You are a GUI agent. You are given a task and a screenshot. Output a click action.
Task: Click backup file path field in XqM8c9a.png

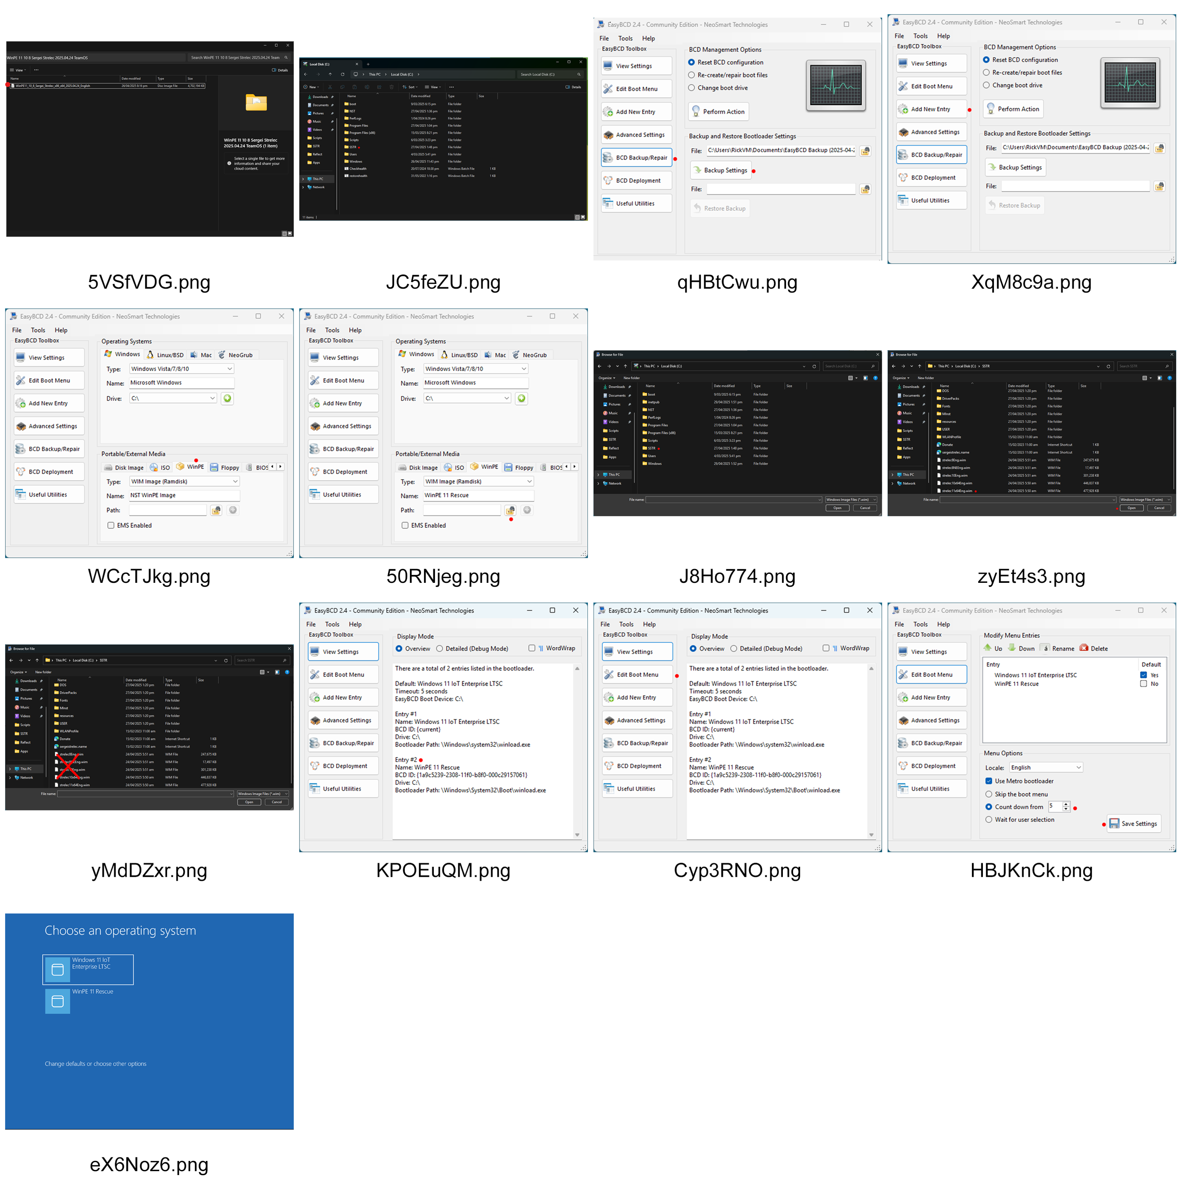pyautogui.click(x=1075, y=148)
